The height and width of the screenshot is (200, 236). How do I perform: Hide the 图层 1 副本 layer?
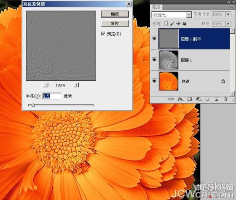click(154, 39)
